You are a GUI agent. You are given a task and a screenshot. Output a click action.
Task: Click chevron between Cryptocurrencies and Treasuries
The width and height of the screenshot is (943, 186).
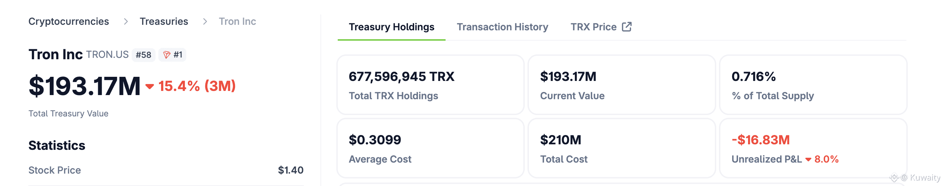[x=125, y=21]
